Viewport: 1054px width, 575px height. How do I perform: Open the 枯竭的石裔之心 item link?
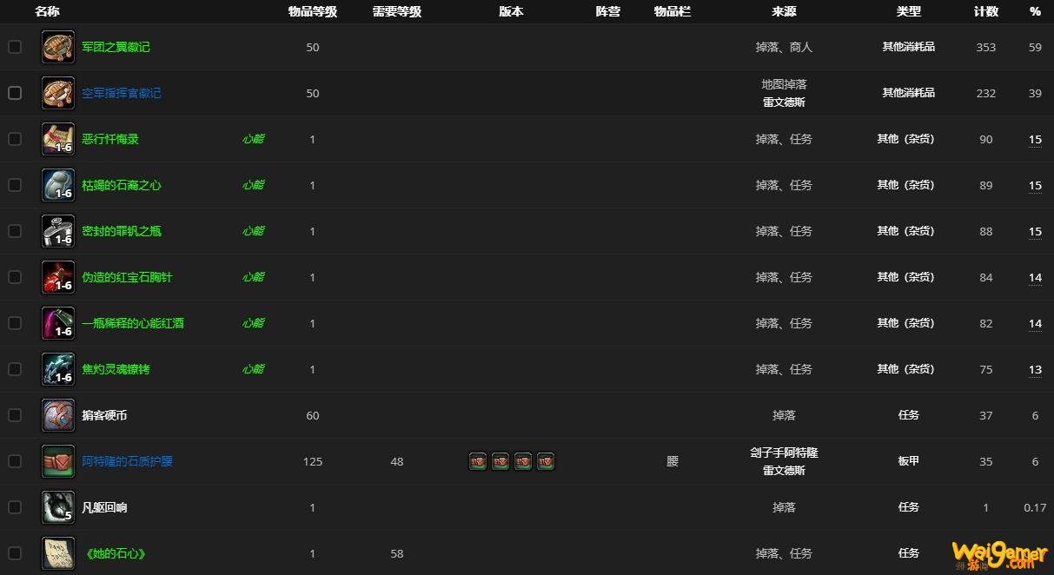pyautogui.click(x=122, y=185)
